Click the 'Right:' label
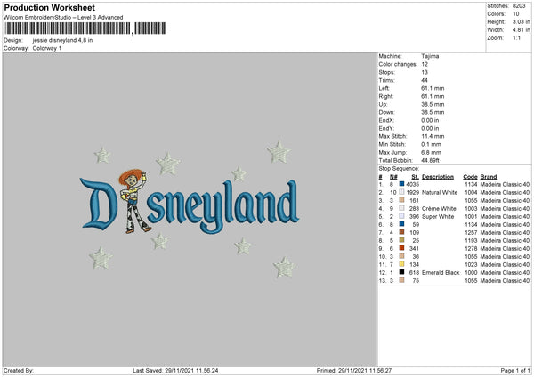Screen dimensions: 534x377 tap(386, 96)
